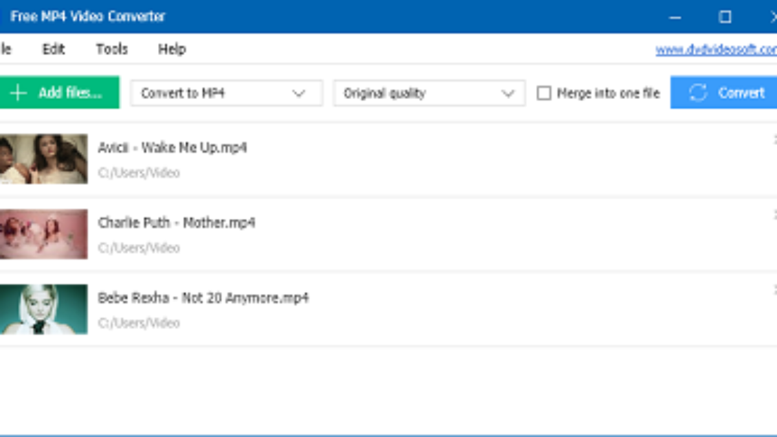
Task: Click the chevron arrow on quality selector
Action: pyautogui.click(x=508, y=93)
